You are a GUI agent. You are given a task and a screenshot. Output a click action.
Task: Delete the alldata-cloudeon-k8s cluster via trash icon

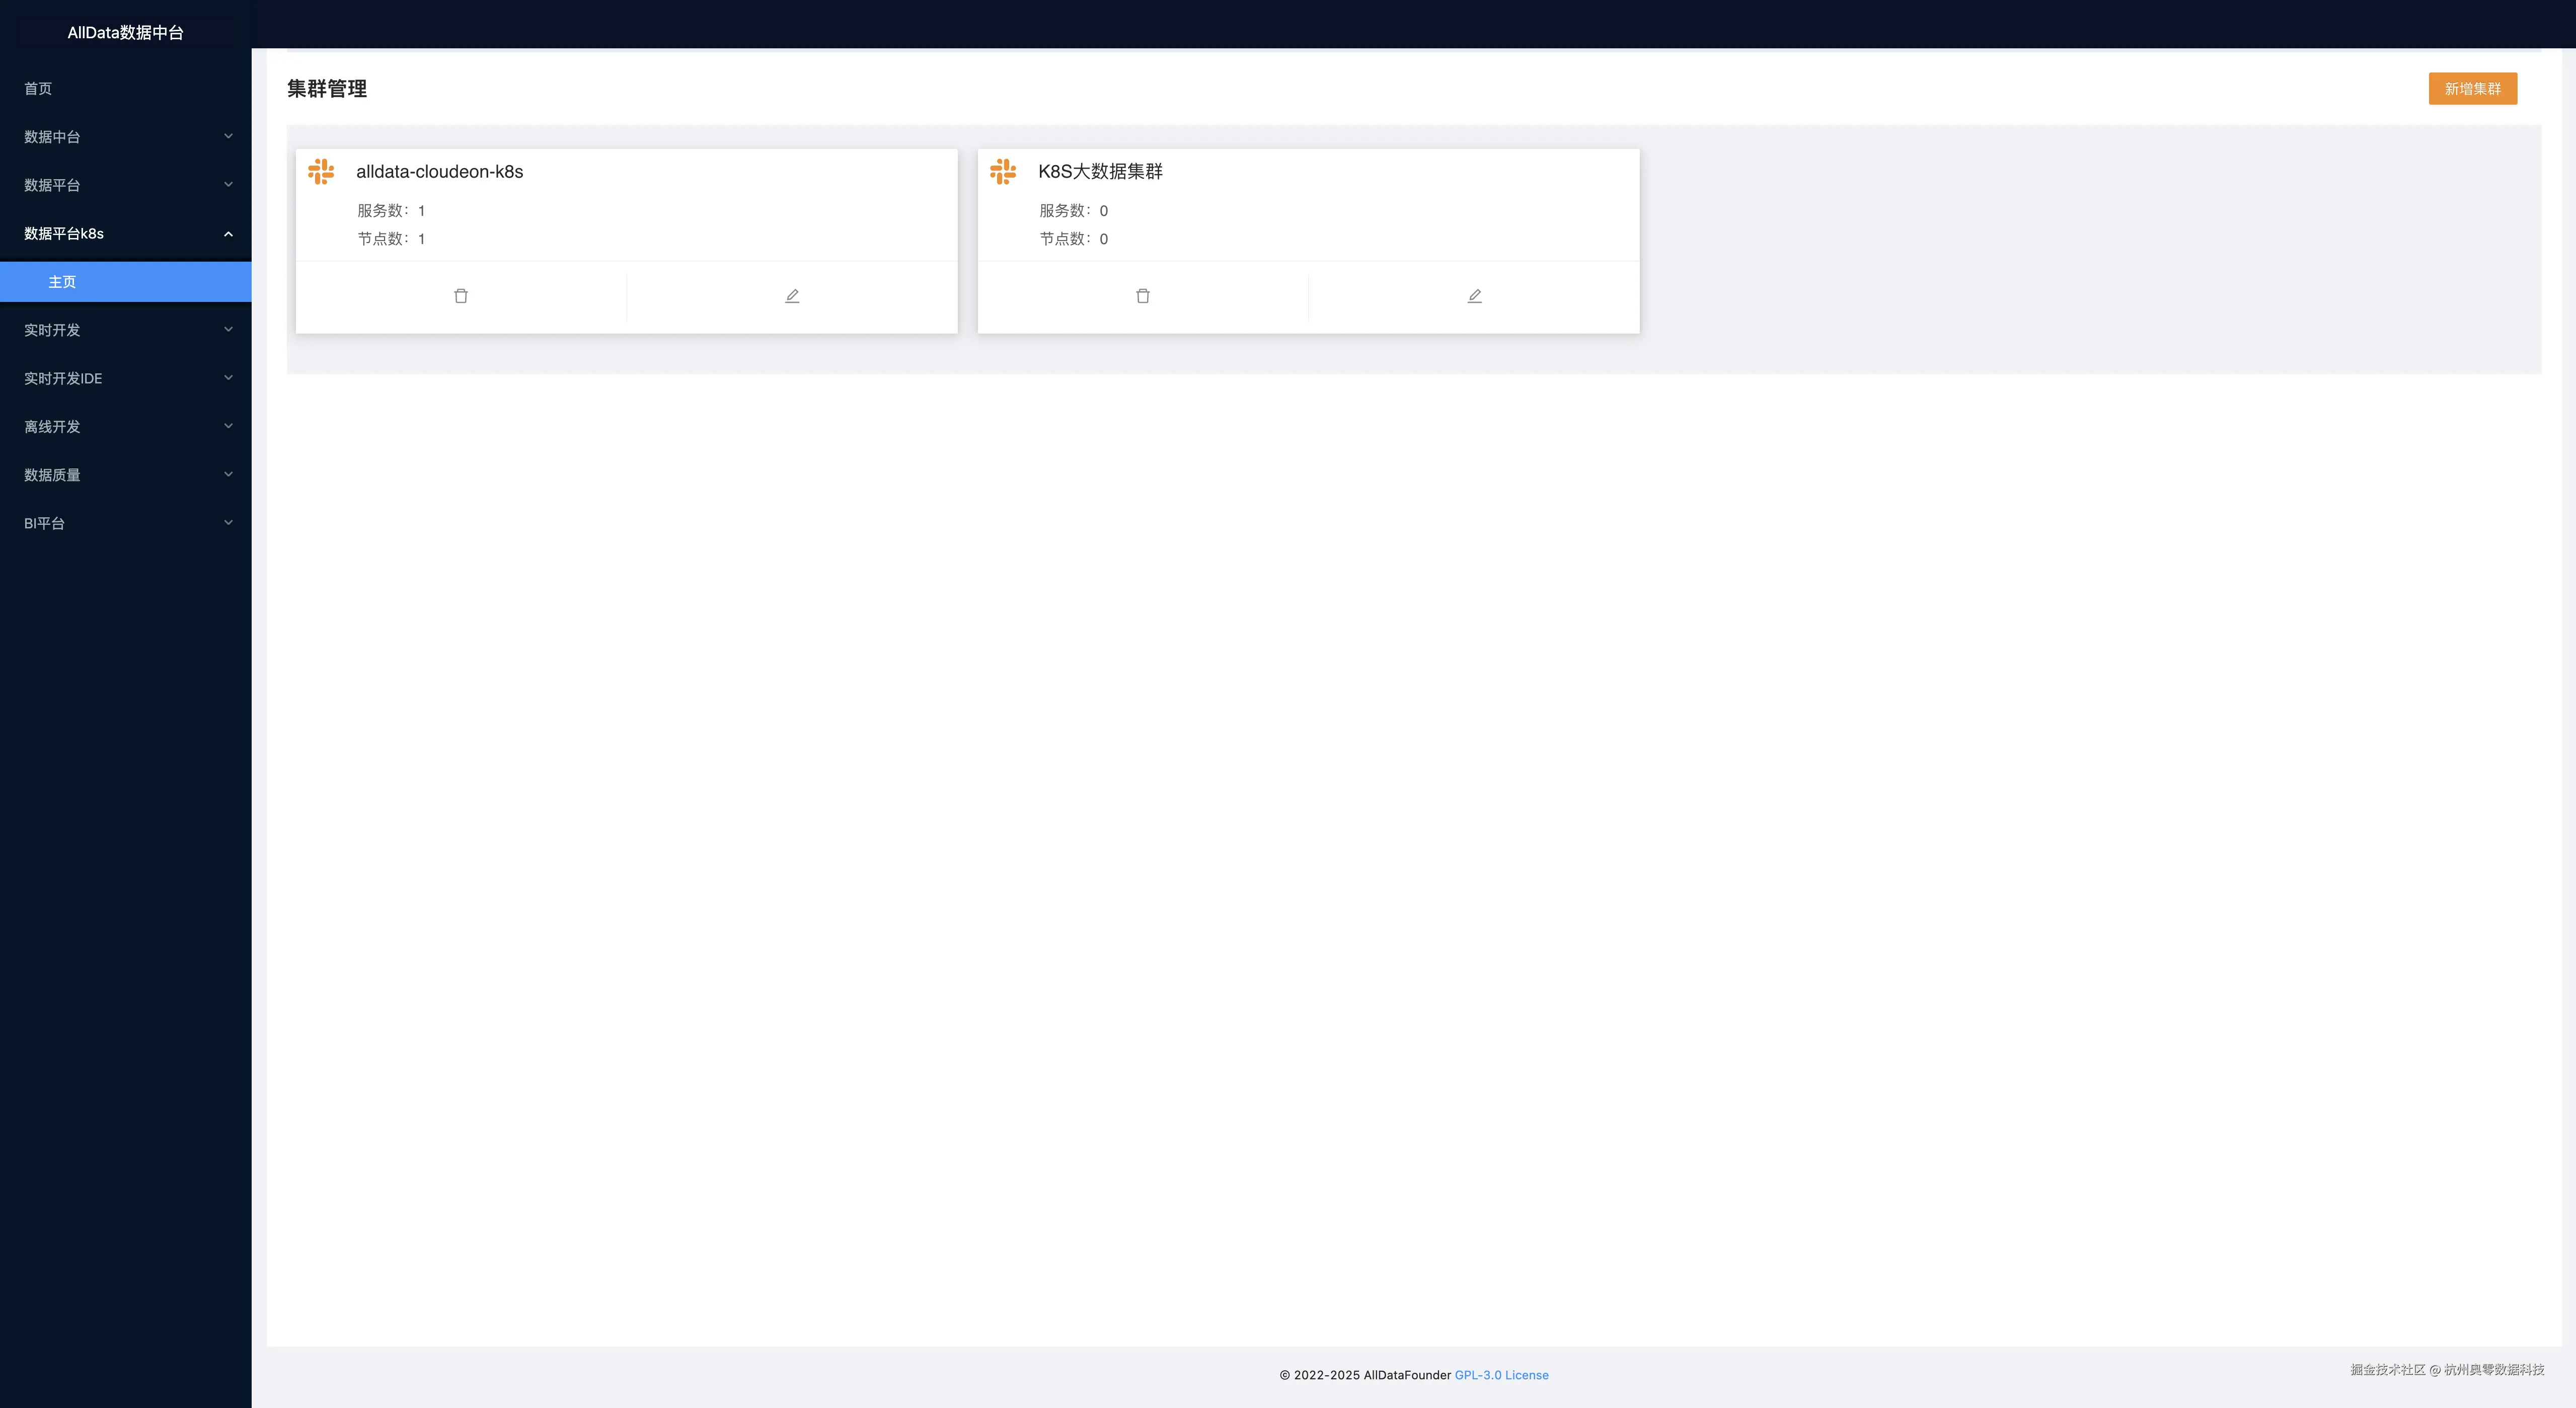click(461, 296)
